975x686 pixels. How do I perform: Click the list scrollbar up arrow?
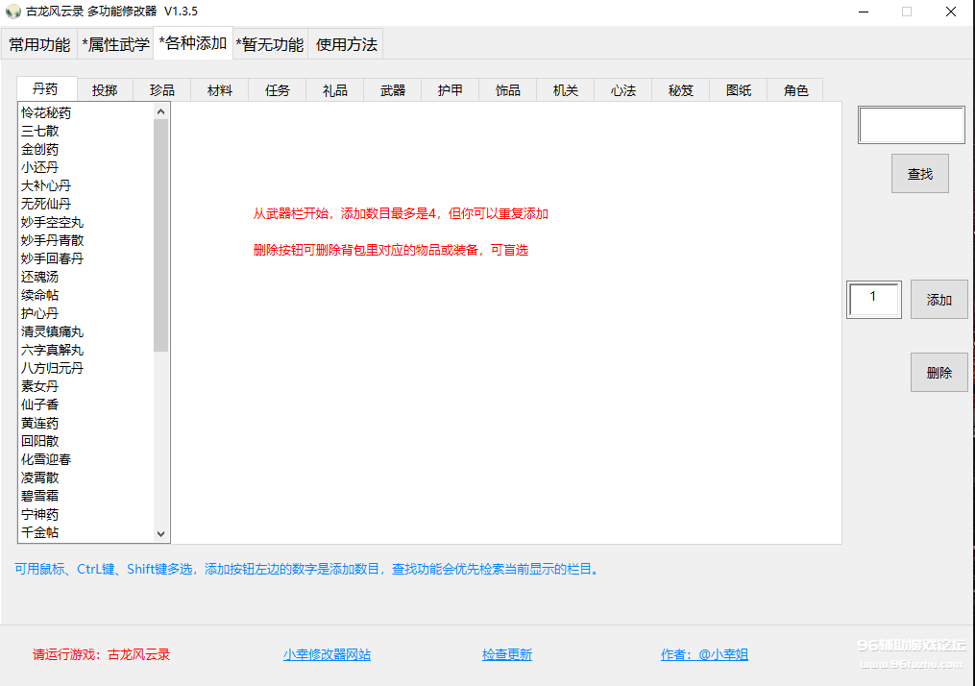[x=160, y=111]
